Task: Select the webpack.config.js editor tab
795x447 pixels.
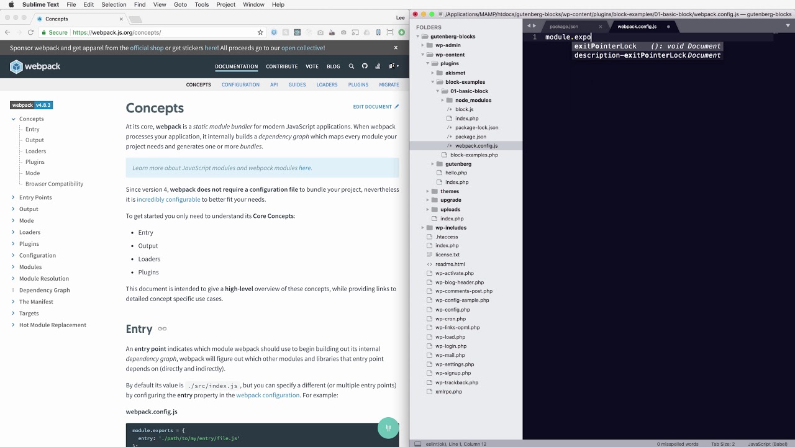Action: (637, 27)
